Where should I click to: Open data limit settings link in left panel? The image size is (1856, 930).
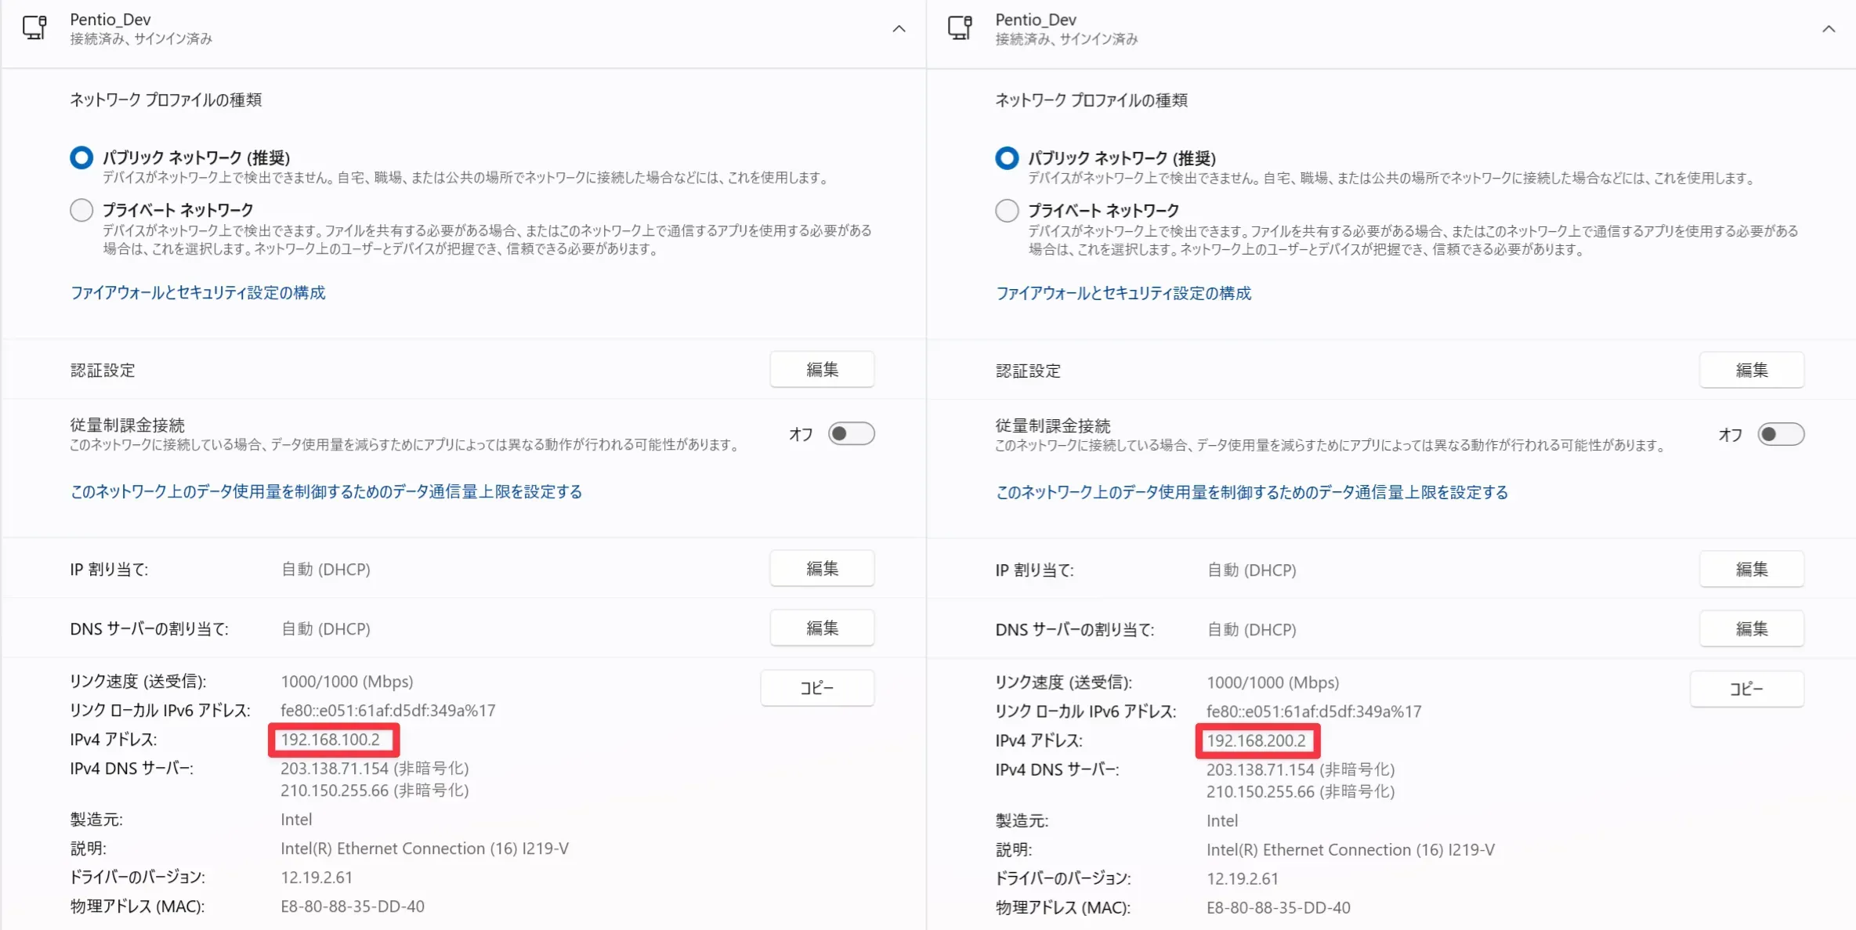[326, 491]
